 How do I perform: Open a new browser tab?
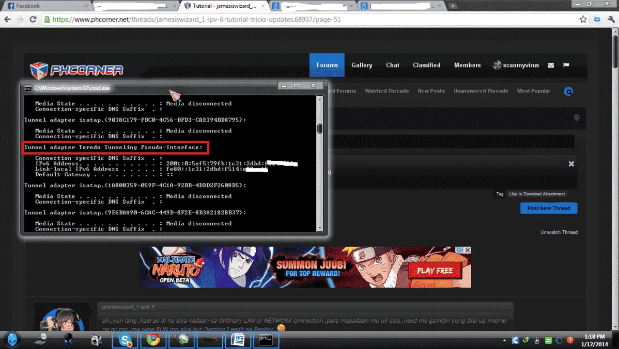[x=453, y=6]
